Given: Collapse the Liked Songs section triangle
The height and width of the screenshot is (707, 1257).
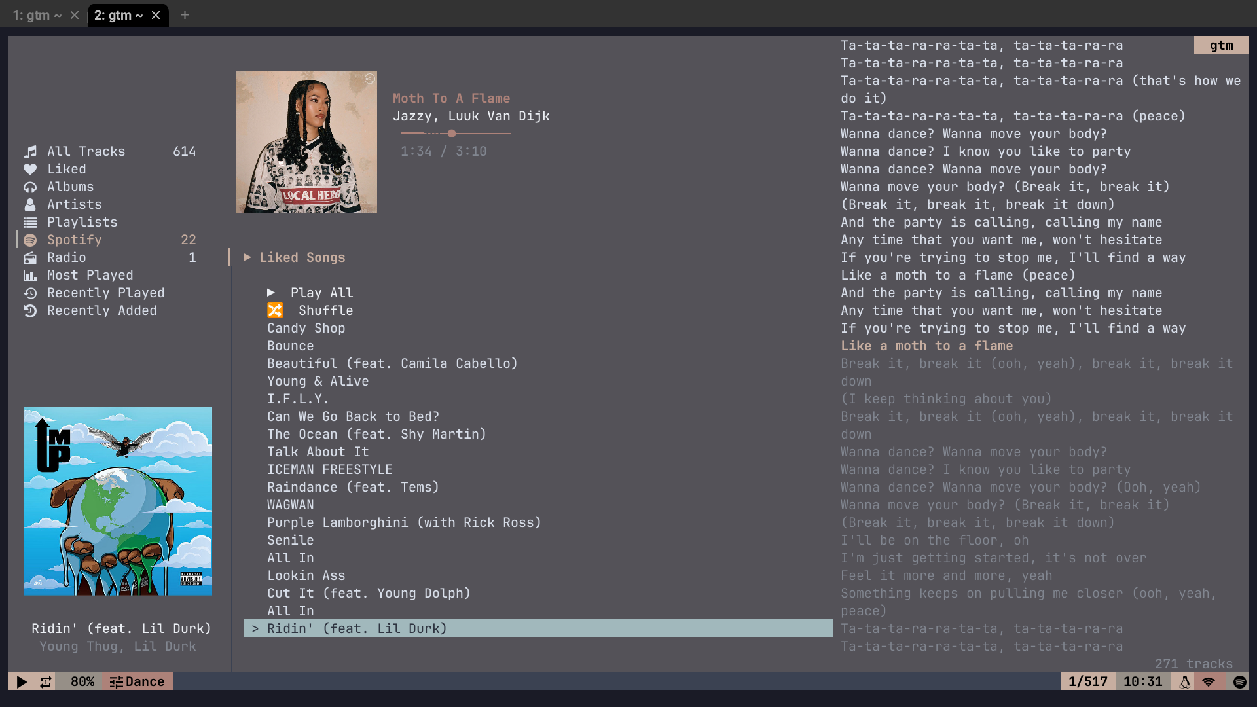Looking at the screenshot, I should [247, 257].
